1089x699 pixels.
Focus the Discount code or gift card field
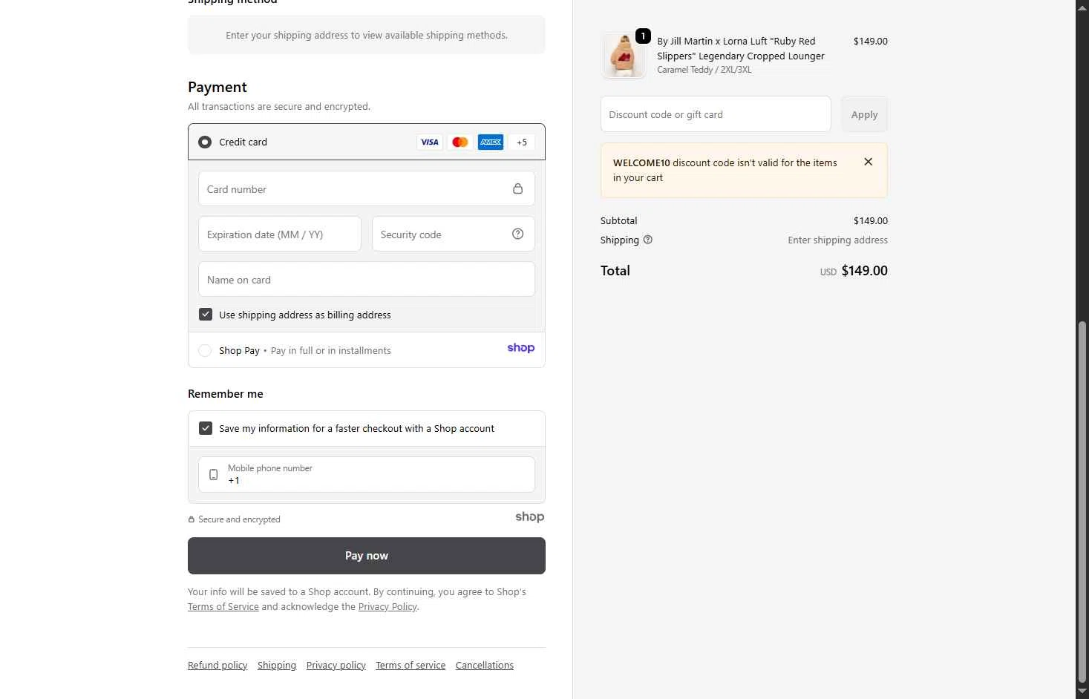(716, 114)
